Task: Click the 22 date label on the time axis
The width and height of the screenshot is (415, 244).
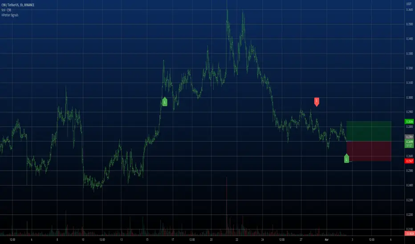Action: click(237, 240)
